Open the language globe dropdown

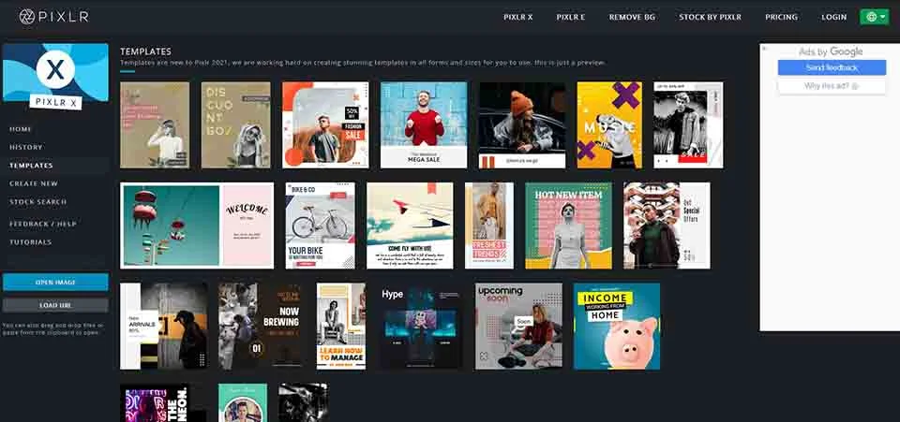tap(874, 17)
